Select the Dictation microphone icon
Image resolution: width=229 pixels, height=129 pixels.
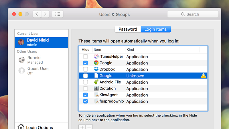(96, 88)
